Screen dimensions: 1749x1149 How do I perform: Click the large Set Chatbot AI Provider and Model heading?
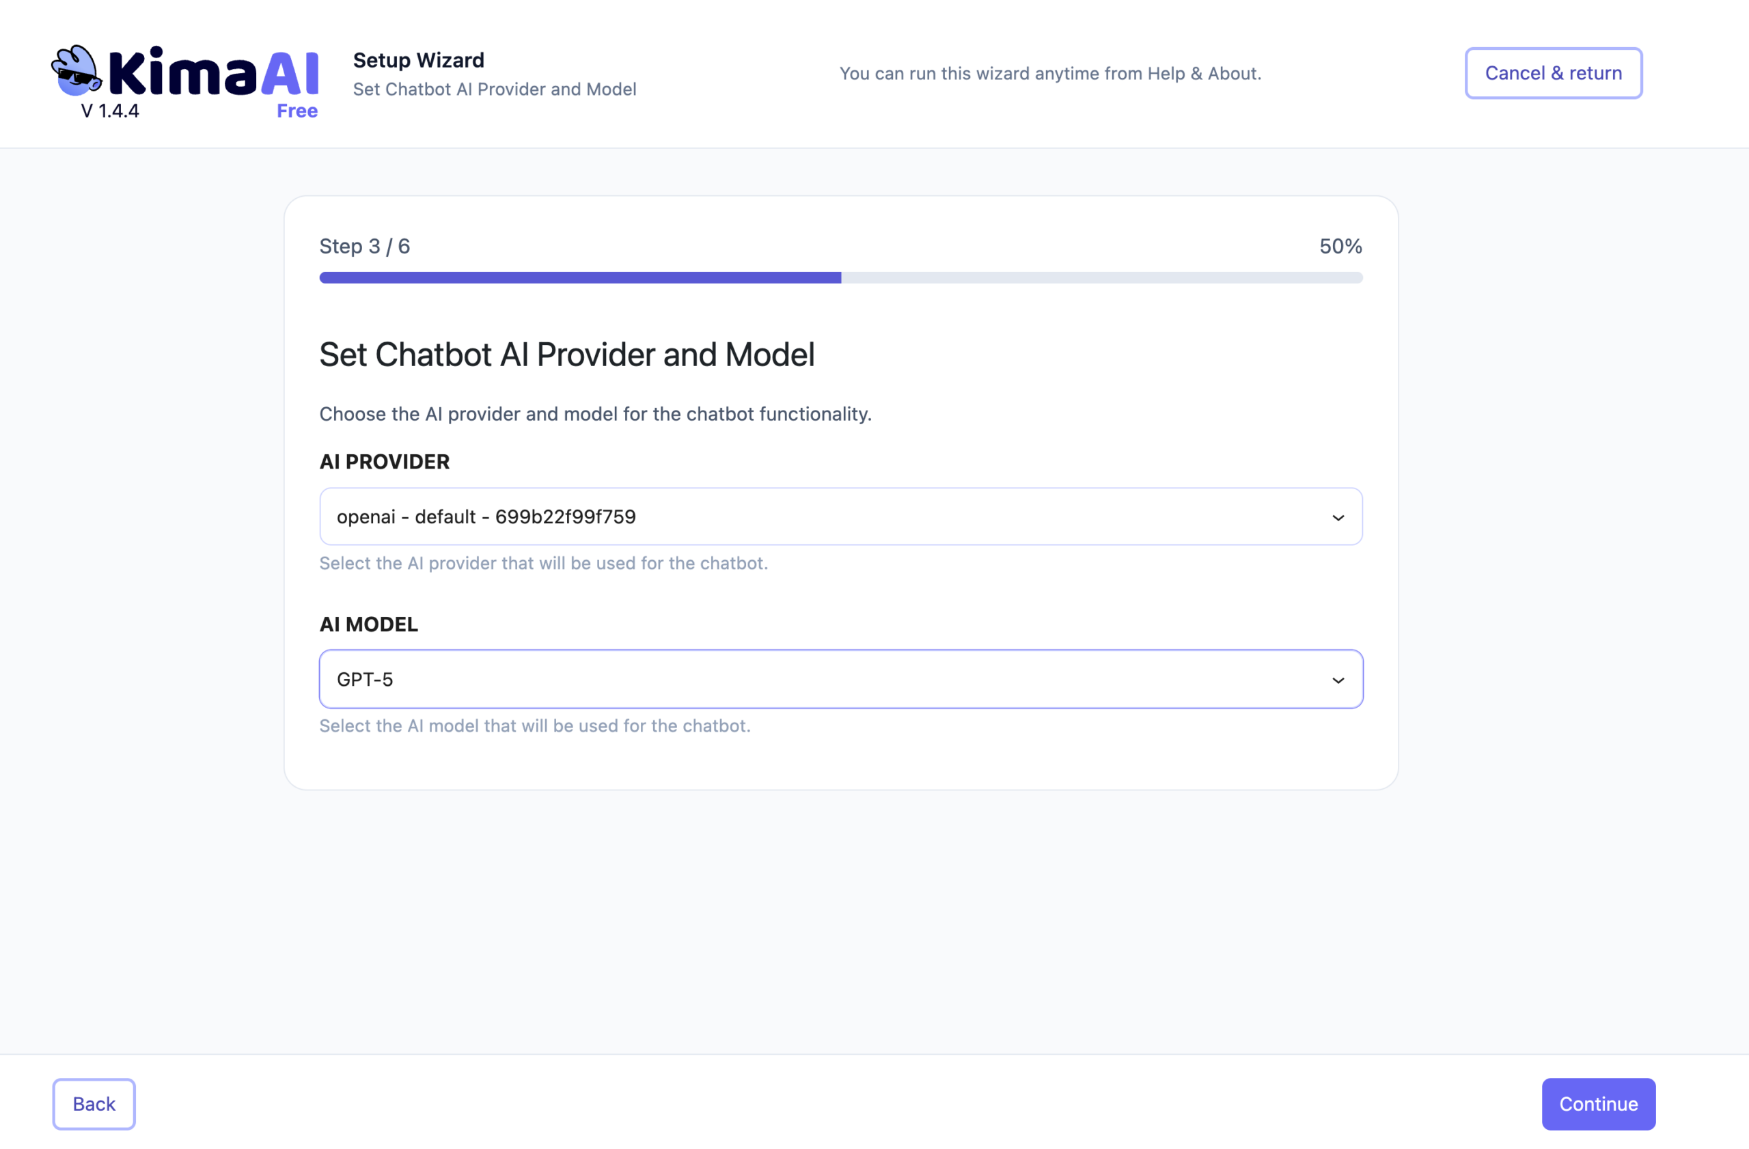pyautogui.click(x=566, y=355)
